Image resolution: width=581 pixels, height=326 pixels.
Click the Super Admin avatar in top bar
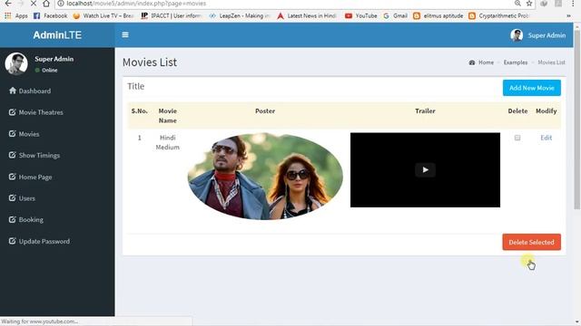click(x=517, y=35)
